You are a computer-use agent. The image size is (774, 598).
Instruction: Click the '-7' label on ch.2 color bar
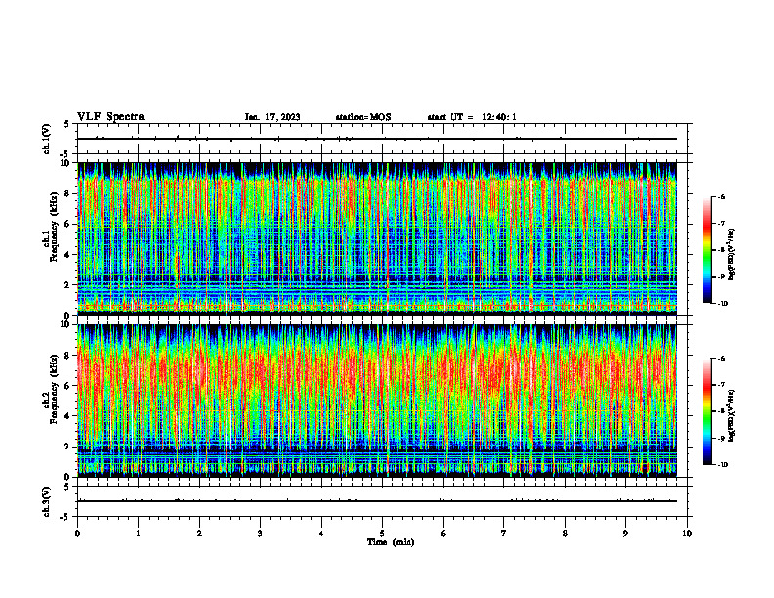(721, 385)
